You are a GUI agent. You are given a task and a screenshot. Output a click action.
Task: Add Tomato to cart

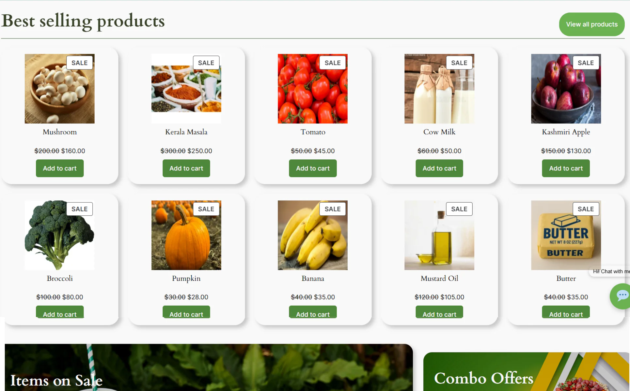(313, 168)
